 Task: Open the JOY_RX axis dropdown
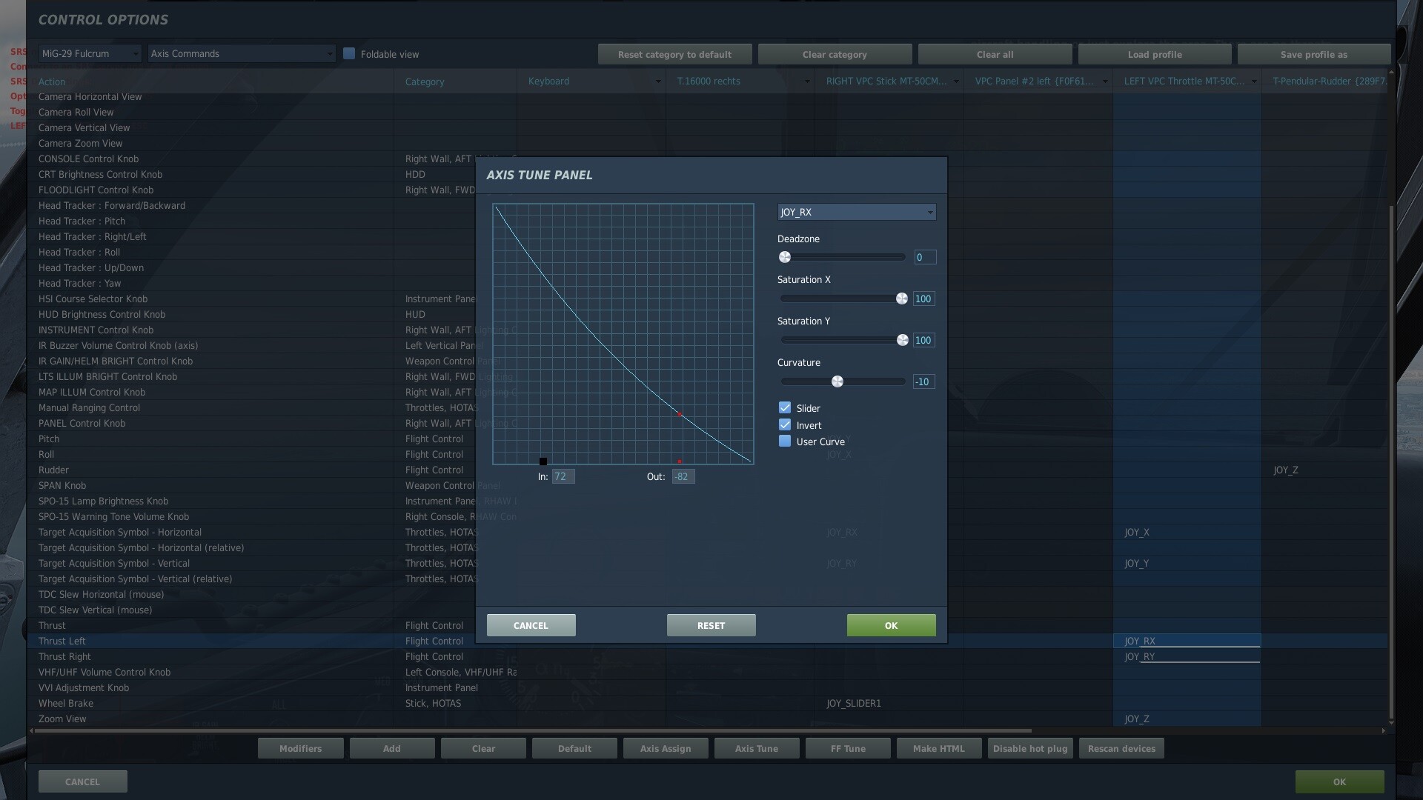click(x=856, y=213)
